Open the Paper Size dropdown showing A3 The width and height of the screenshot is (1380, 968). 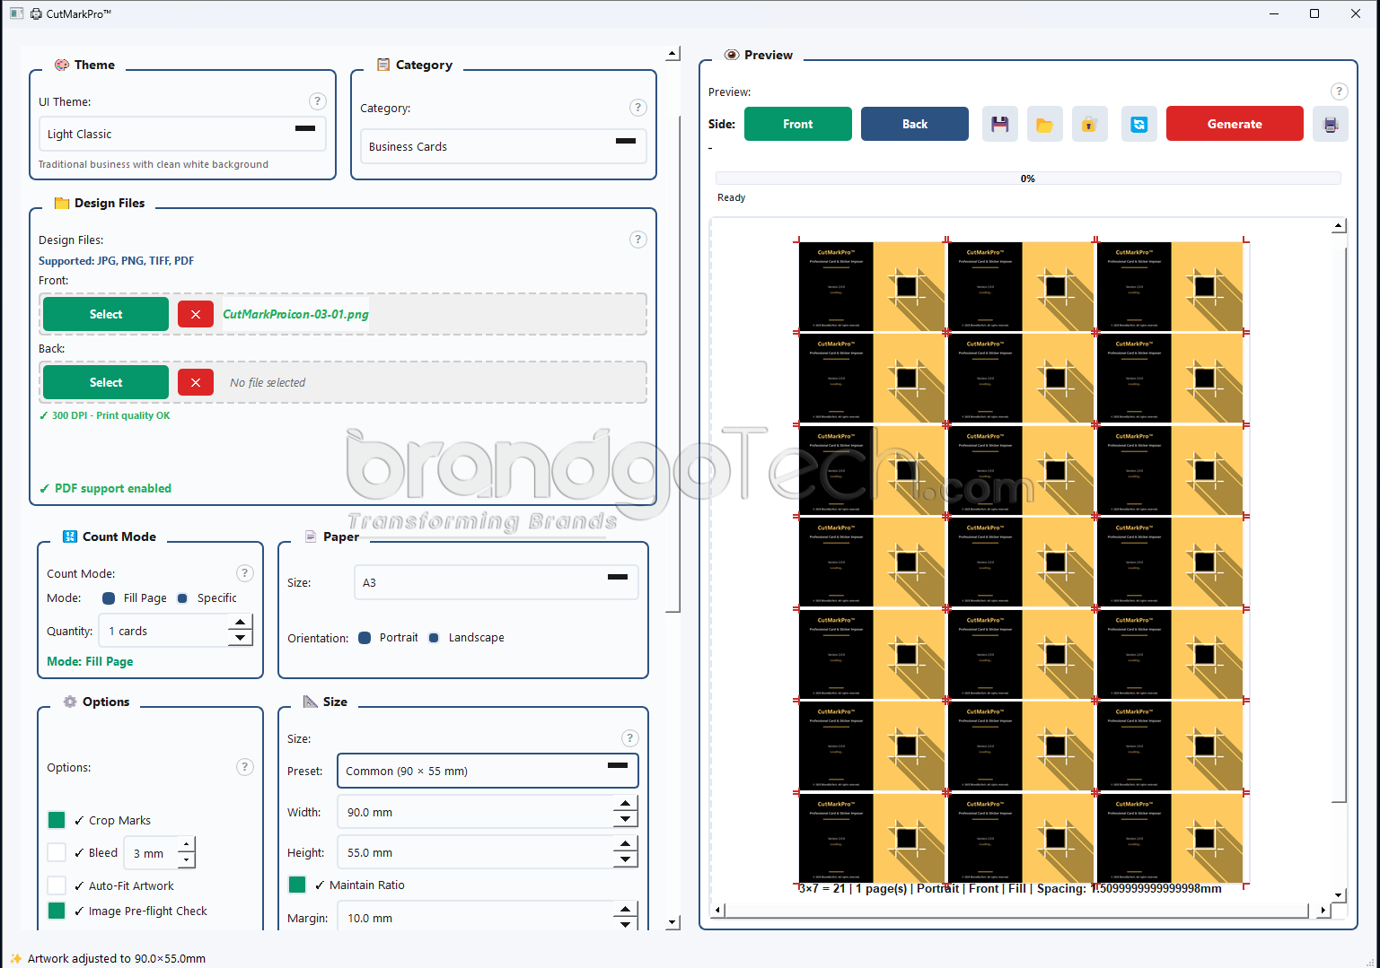(x=496, y=581)
